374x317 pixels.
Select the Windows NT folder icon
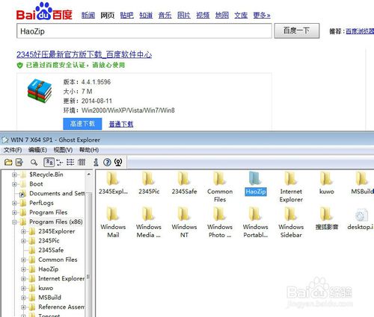184,214
